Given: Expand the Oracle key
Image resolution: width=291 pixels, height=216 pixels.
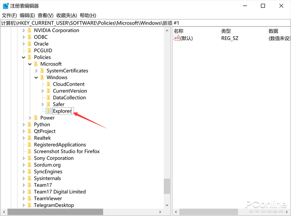Looking at the screenshot, I should click(x=24, y=44).
